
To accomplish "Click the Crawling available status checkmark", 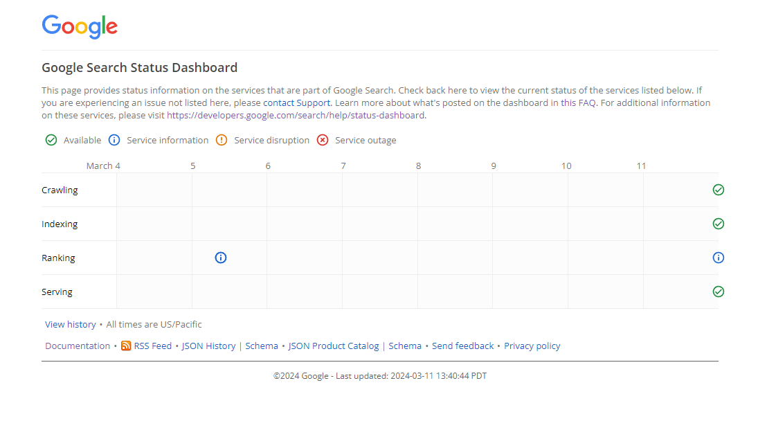I will pos(718,190).
